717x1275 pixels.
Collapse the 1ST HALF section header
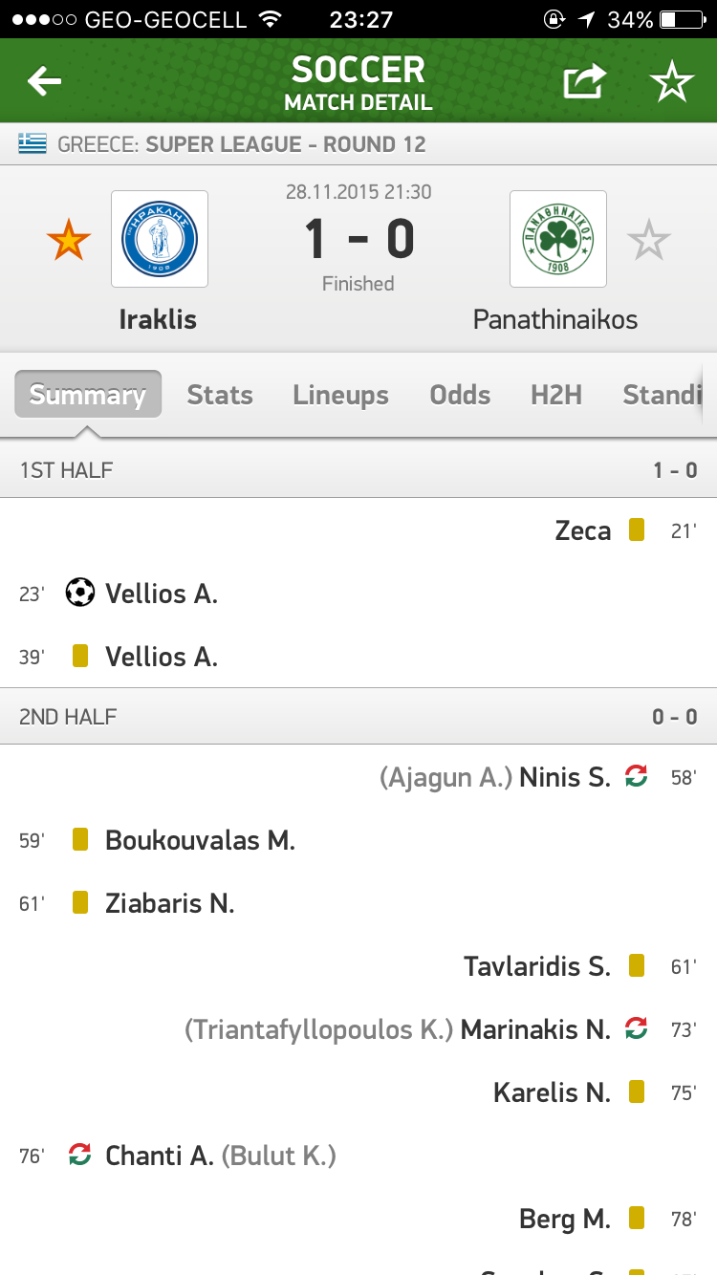[x=358, y=469]
